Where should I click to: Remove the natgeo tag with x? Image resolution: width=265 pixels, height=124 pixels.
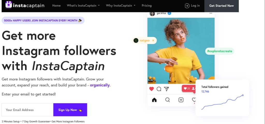[153, 41]
